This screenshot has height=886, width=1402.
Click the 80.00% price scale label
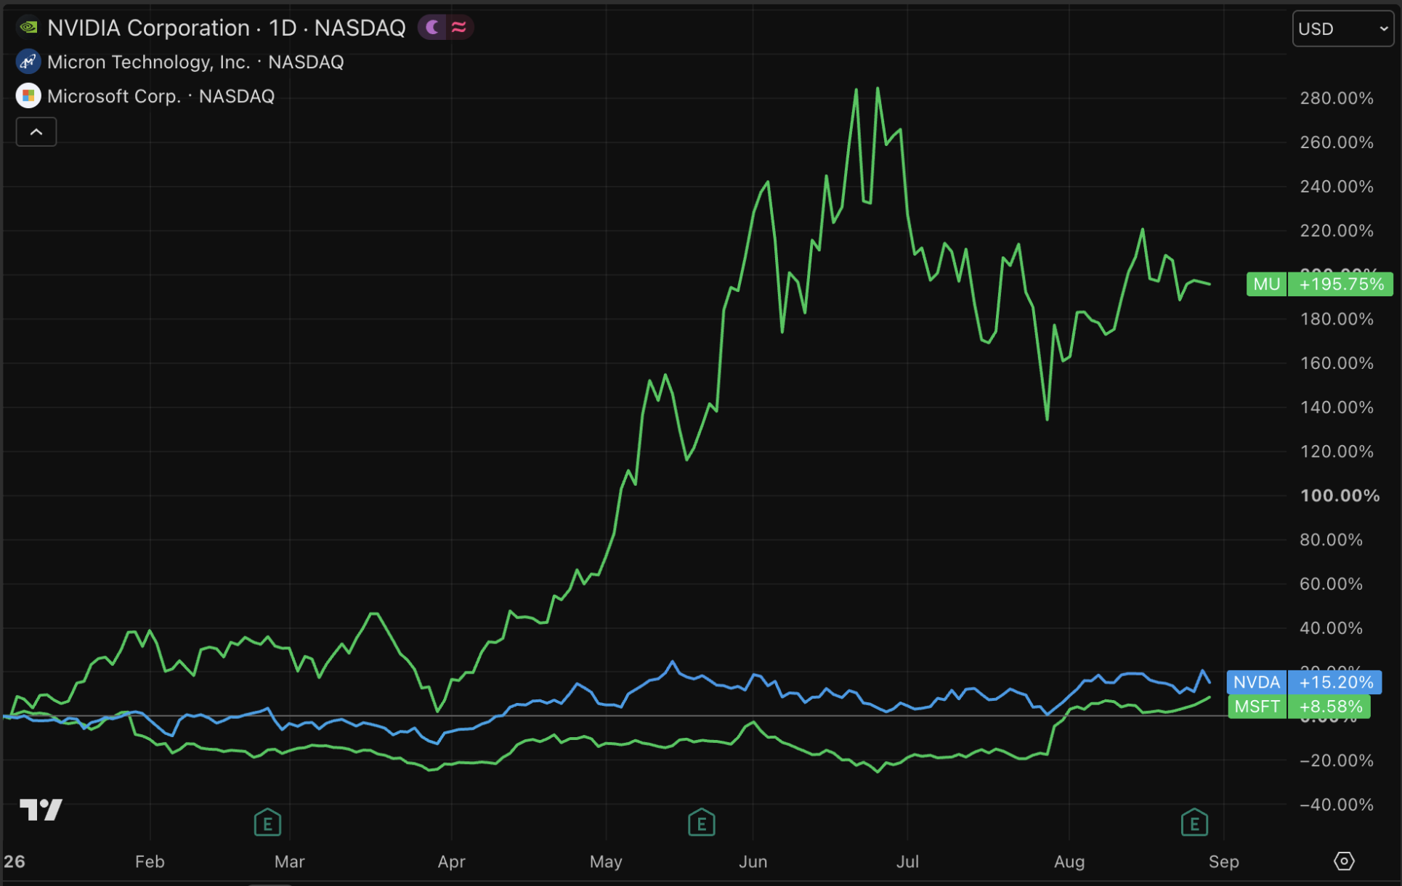click(x=1331, y=540)
